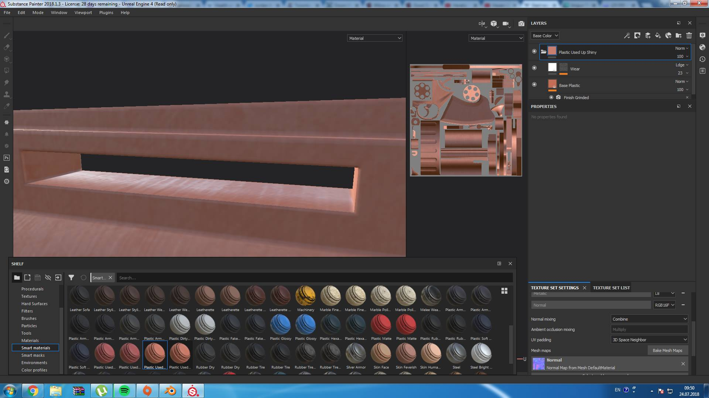Image resolution: width=709 pixels, height=398 pixels.
Task: Click the Bake Mesh Maps button
Action: tap(667, 350)
